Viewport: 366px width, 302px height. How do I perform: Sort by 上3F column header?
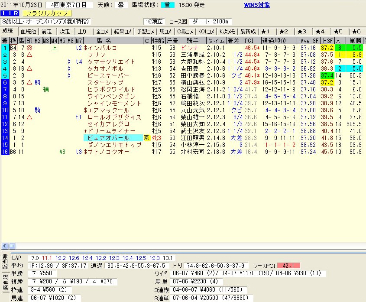coord(327,41)
